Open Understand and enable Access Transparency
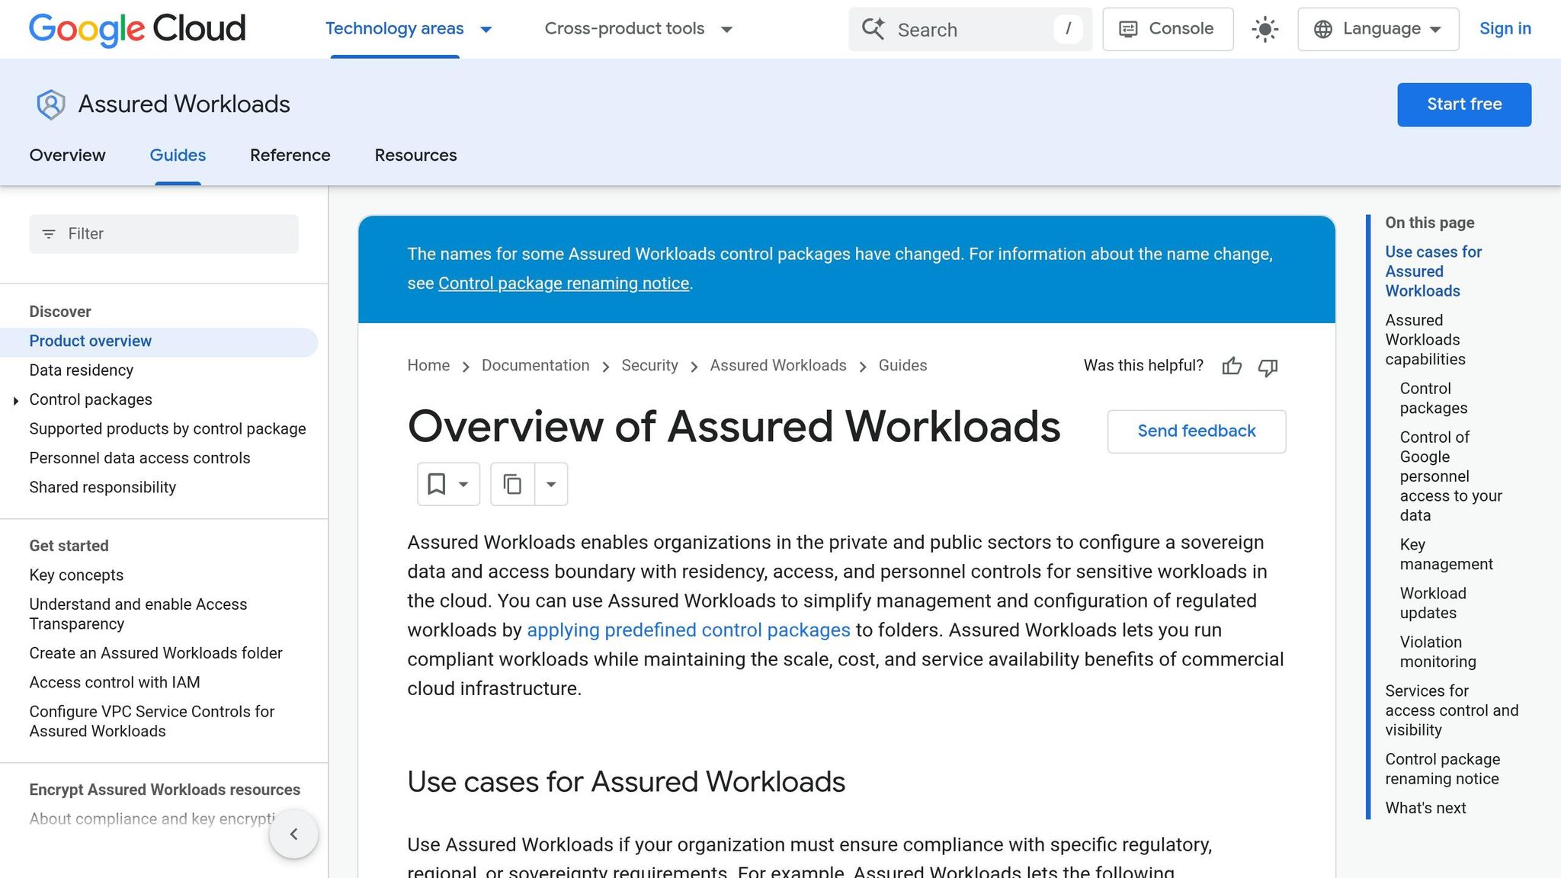Viewport: 1561px width, 878px height. point(138,614)
